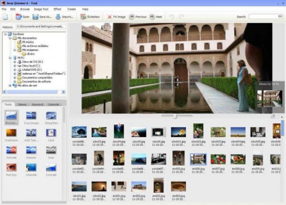Select the obo03.jpg thumbnail
This screenshot has width=286, height=205.
pyautogui.click(x=99, y=132)
